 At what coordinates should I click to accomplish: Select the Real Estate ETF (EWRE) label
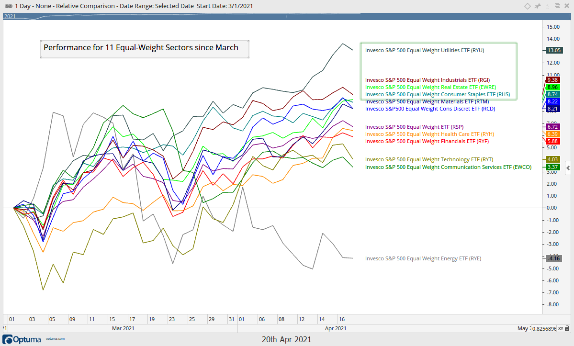click(x=430, y=88)
